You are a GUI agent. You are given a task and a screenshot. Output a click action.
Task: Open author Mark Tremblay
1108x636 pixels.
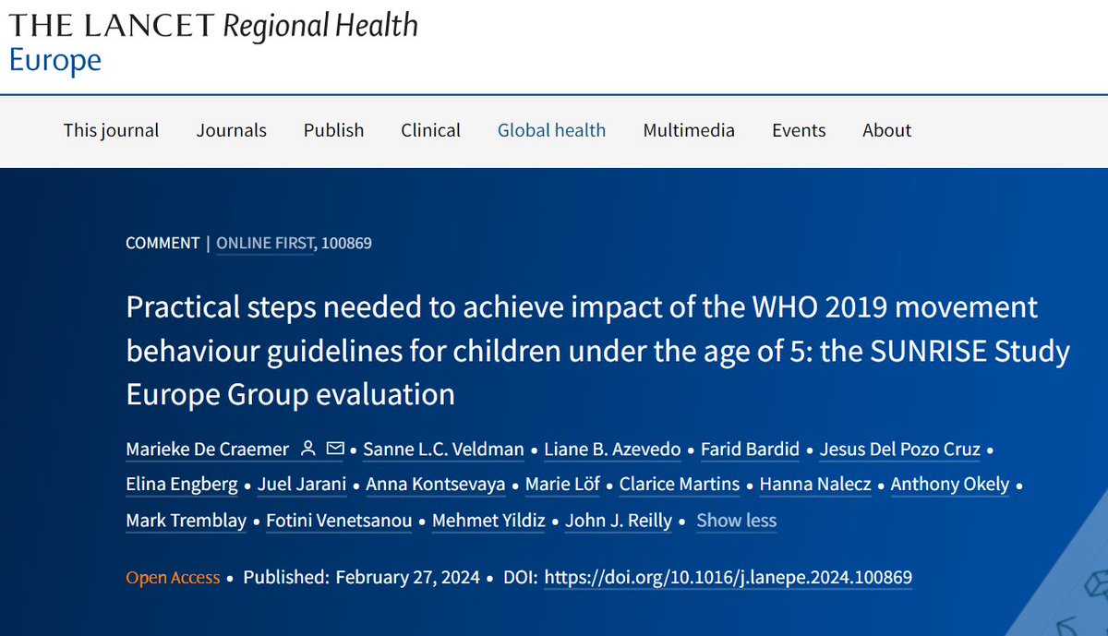(x=187, y=521)
